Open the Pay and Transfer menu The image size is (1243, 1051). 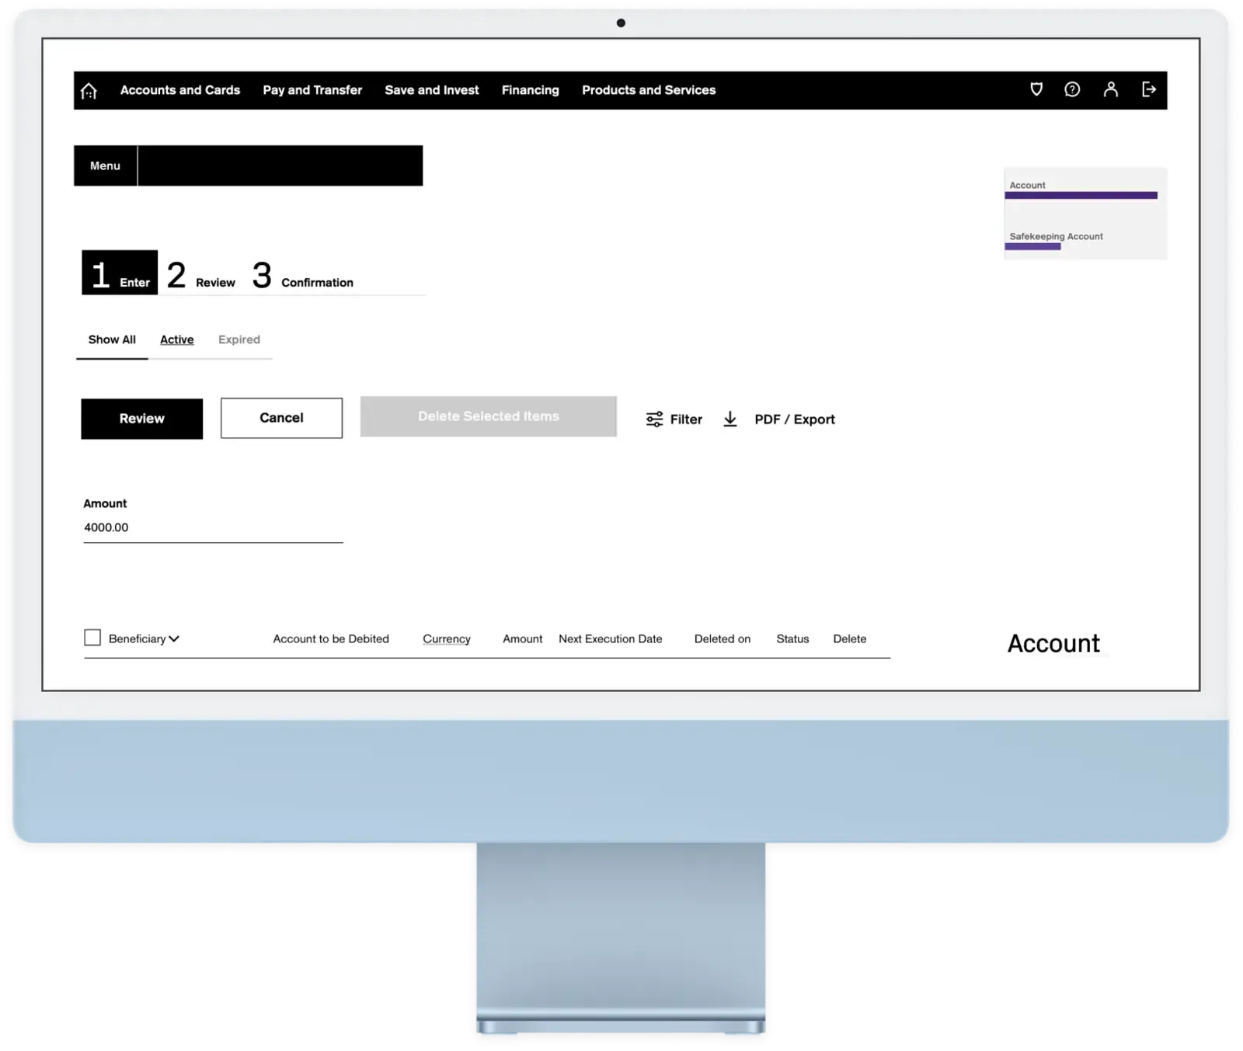click(312, 89)
